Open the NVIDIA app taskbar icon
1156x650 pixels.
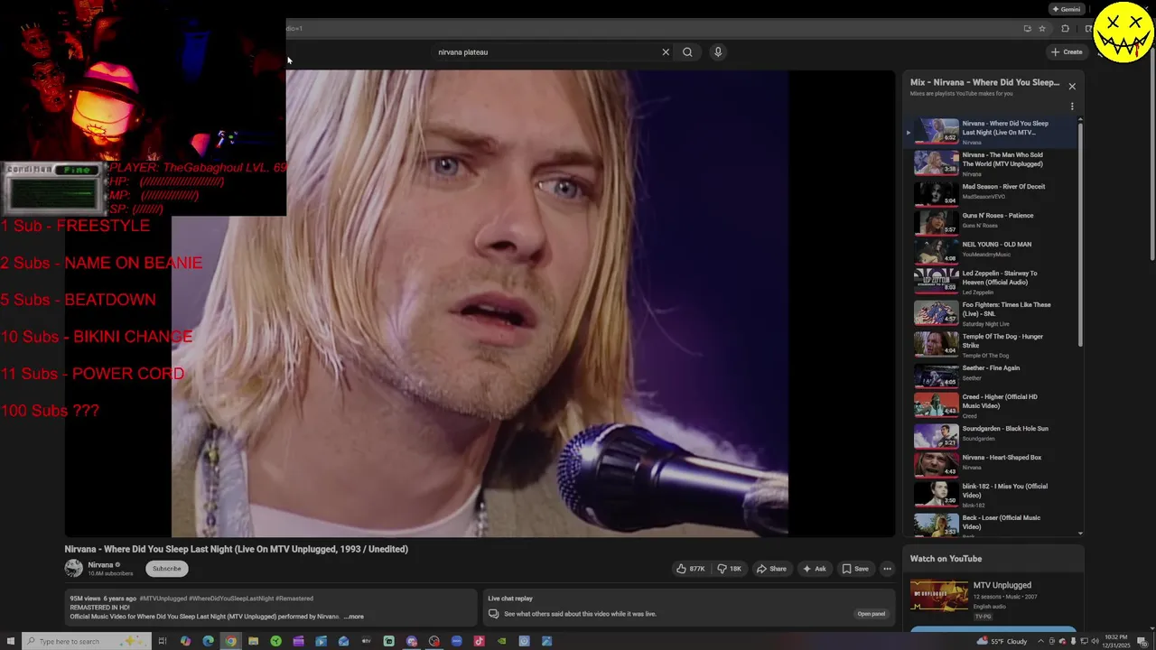(501, 641)
